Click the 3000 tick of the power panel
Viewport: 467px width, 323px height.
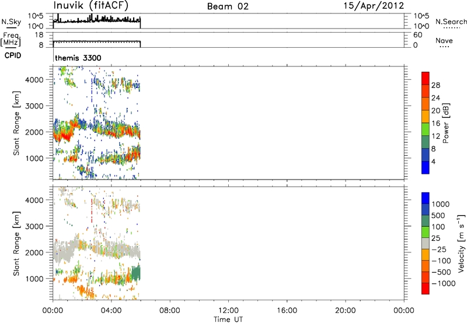point(34,106)
